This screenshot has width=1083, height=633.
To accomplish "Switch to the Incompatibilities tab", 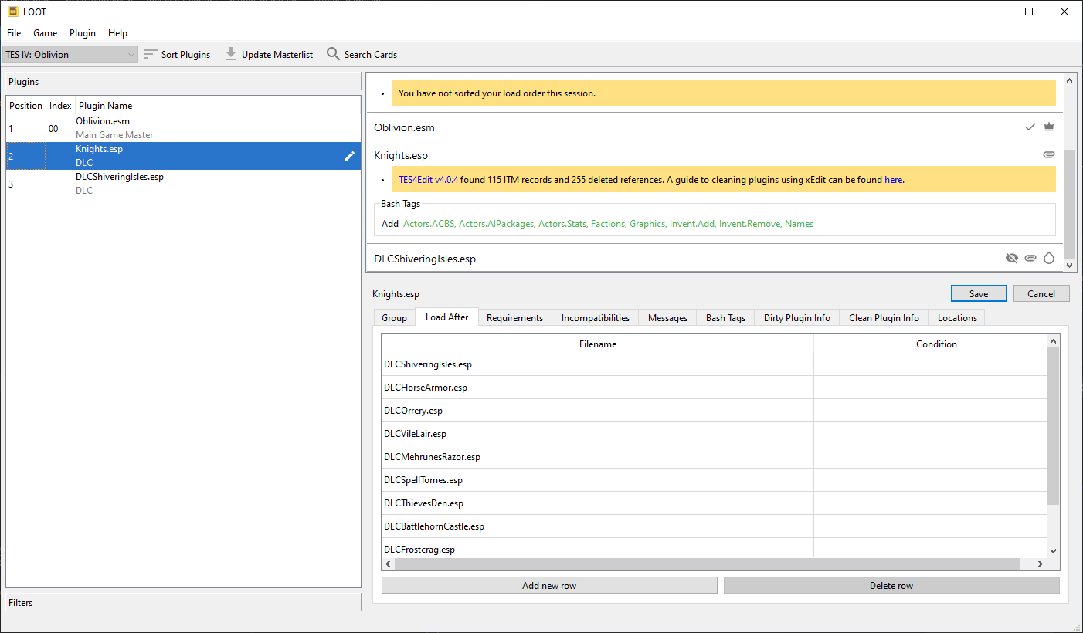I will pyautogui.click(x=596, y=318).
